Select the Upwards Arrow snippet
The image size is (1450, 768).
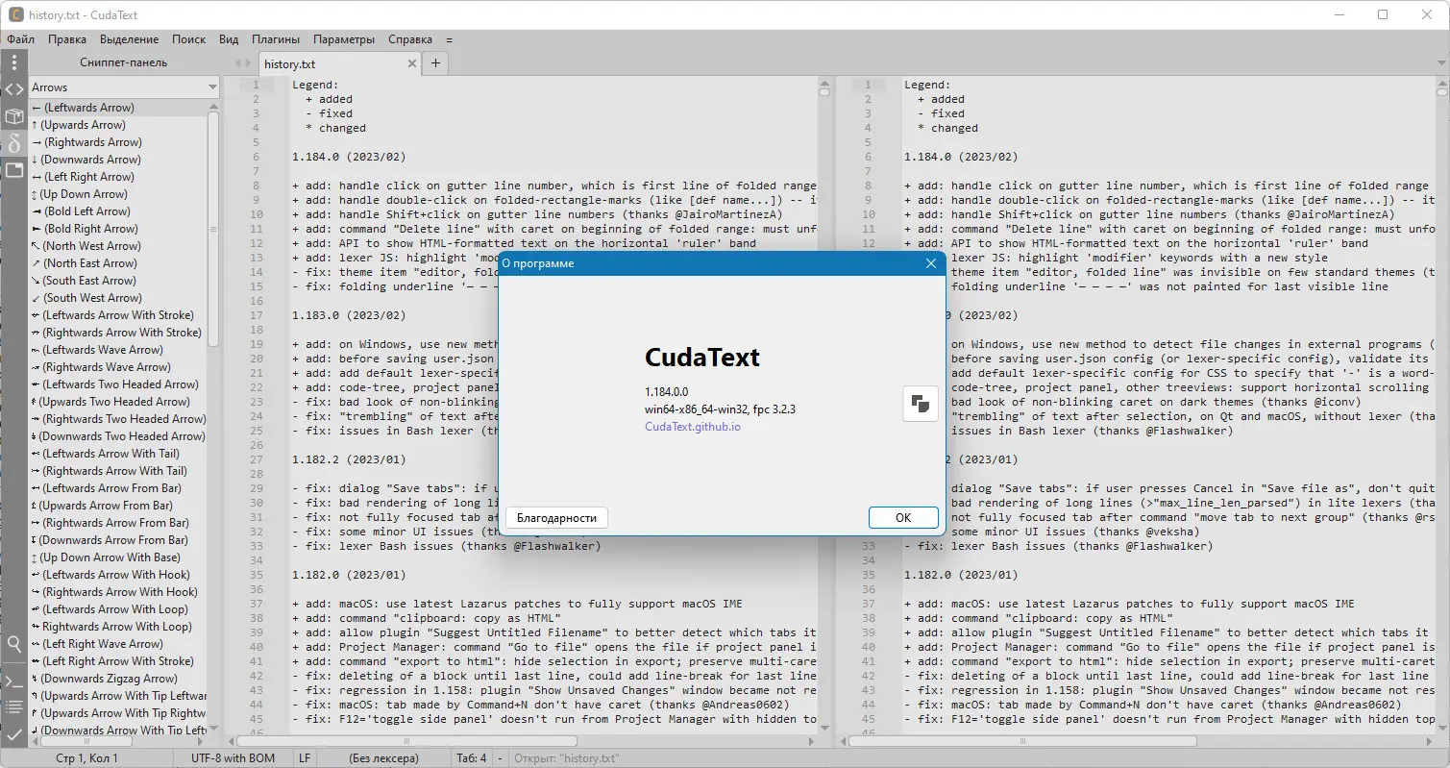(118, 125)
